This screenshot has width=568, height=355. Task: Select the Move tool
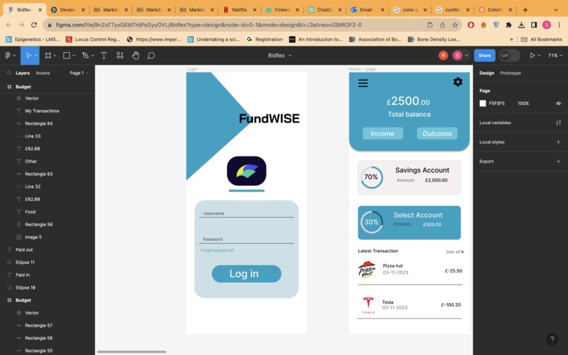[28, 56]
